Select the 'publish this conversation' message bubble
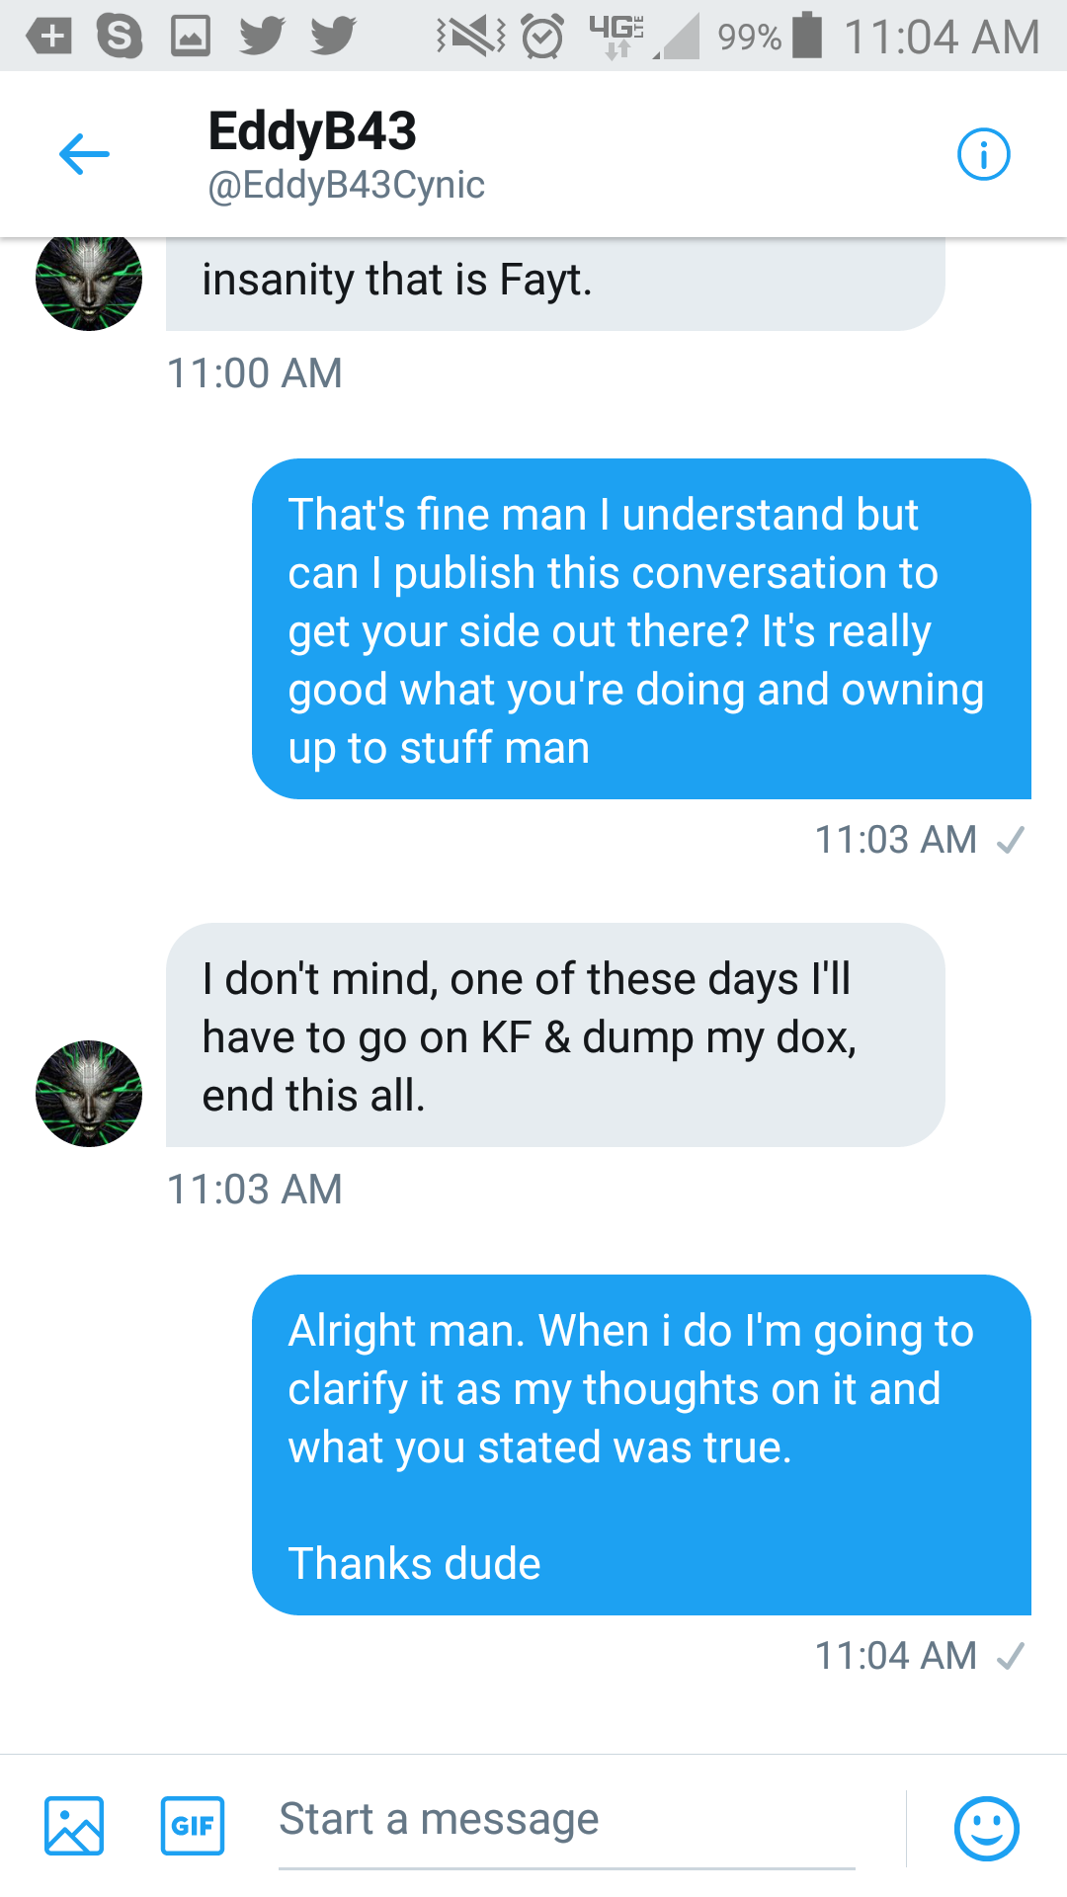The height and width of the screenshot is (1897, 1067). point(641,628)
